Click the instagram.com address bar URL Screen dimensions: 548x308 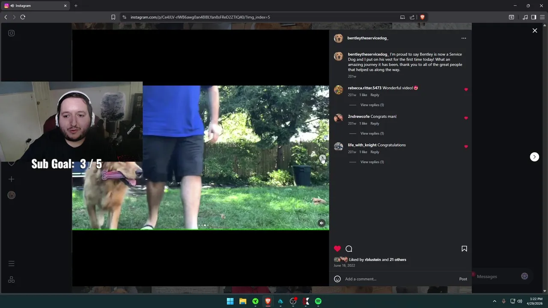click(x=200, y=17)
